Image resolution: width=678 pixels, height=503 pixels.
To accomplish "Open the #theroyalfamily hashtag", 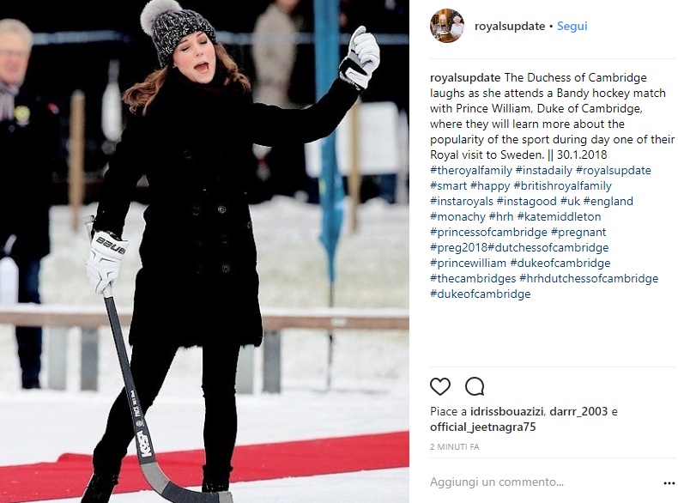I will click(x=471, y=171).
